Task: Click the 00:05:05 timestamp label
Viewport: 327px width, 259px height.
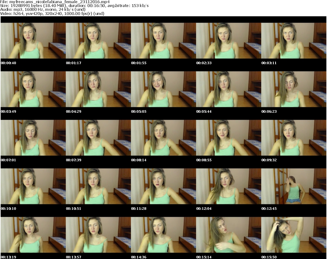Action: 139,111
